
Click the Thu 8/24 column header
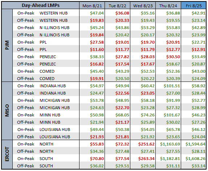point(168,6)
